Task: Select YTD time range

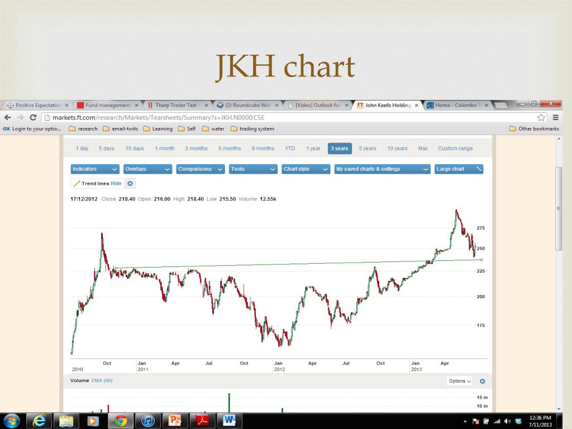Action: [x=290, y=149]
